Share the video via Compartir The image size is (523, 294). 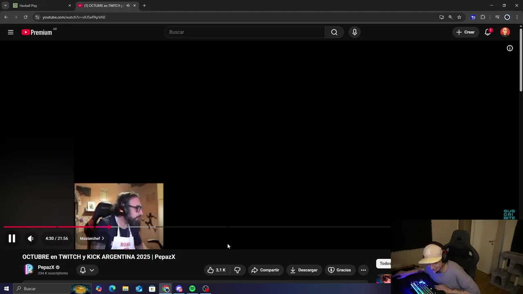pos(266,270)
